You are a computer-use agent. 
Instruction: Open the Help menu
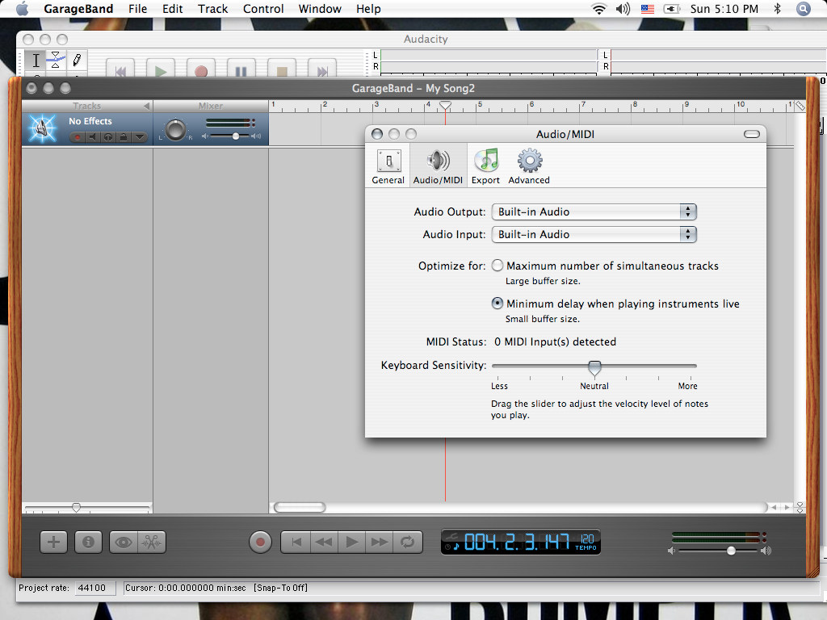(x=368, y=9)
